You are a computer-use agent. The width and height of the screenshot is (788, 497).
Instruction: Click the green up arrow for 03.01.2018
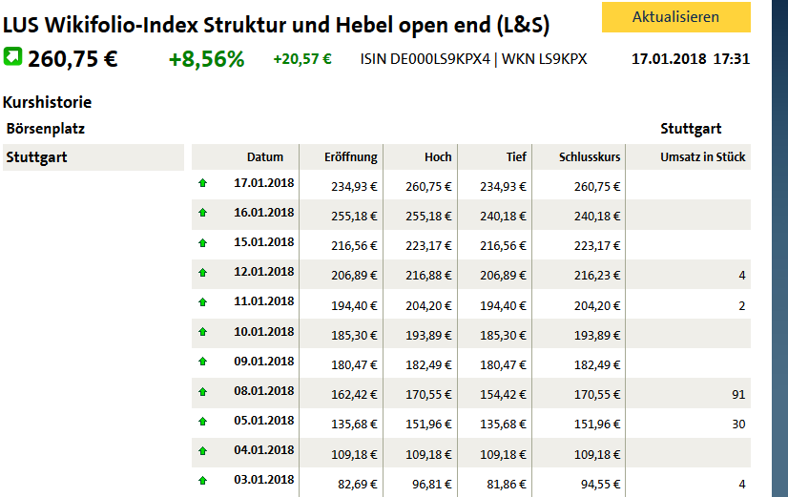pyautogui.click(x=202, y=480)
